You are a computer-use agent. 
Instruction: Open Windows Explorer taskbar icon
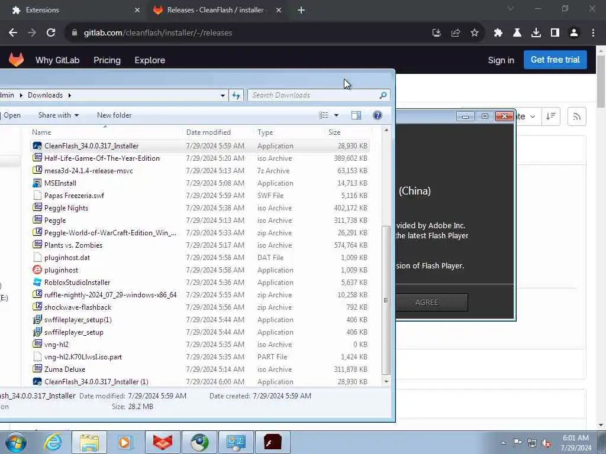[x=89, y=442]
